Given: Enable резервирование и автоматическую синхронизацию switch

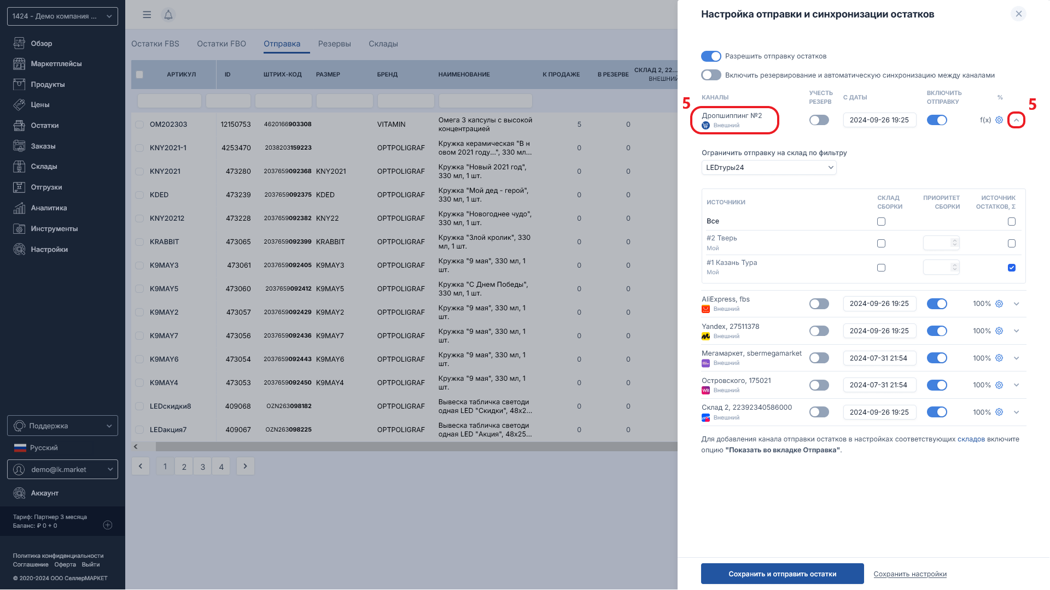Looking at the screenshot, I should [711, 75].
